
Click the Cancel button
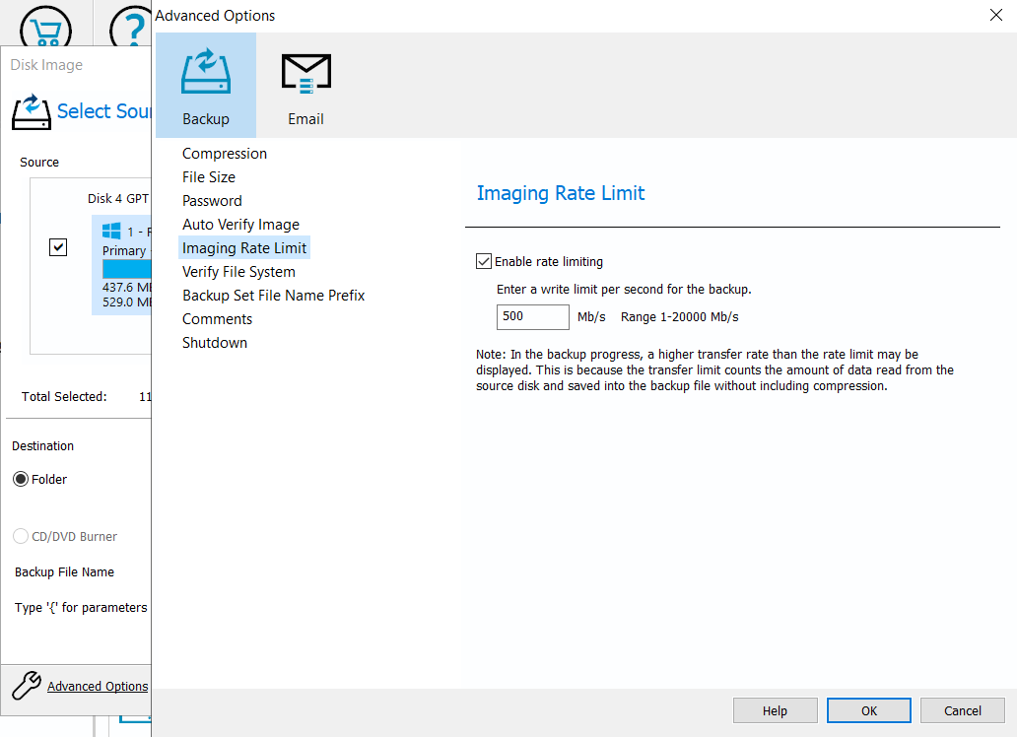963,710
